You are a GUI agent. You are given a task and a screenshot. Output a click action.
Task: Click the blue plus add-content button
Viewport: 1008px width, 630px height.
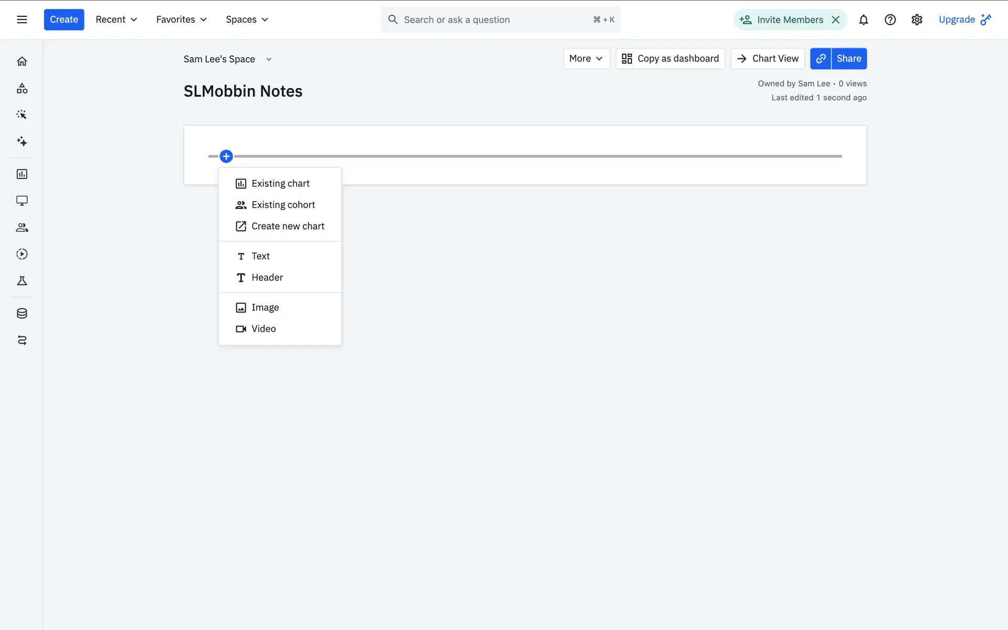coord(226,156)
